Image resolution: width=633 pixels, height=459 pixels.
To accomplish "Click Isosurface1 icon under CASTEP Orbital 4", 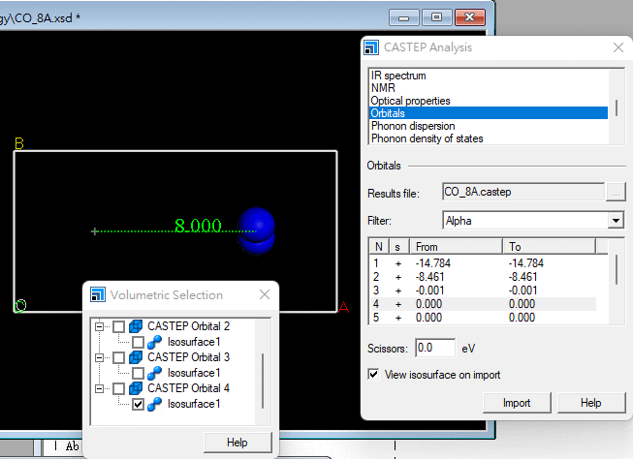I will tap(155, 405).
